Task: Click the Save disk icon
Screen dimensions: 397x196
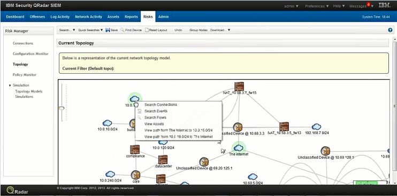Action: click(x=108, y=30)
